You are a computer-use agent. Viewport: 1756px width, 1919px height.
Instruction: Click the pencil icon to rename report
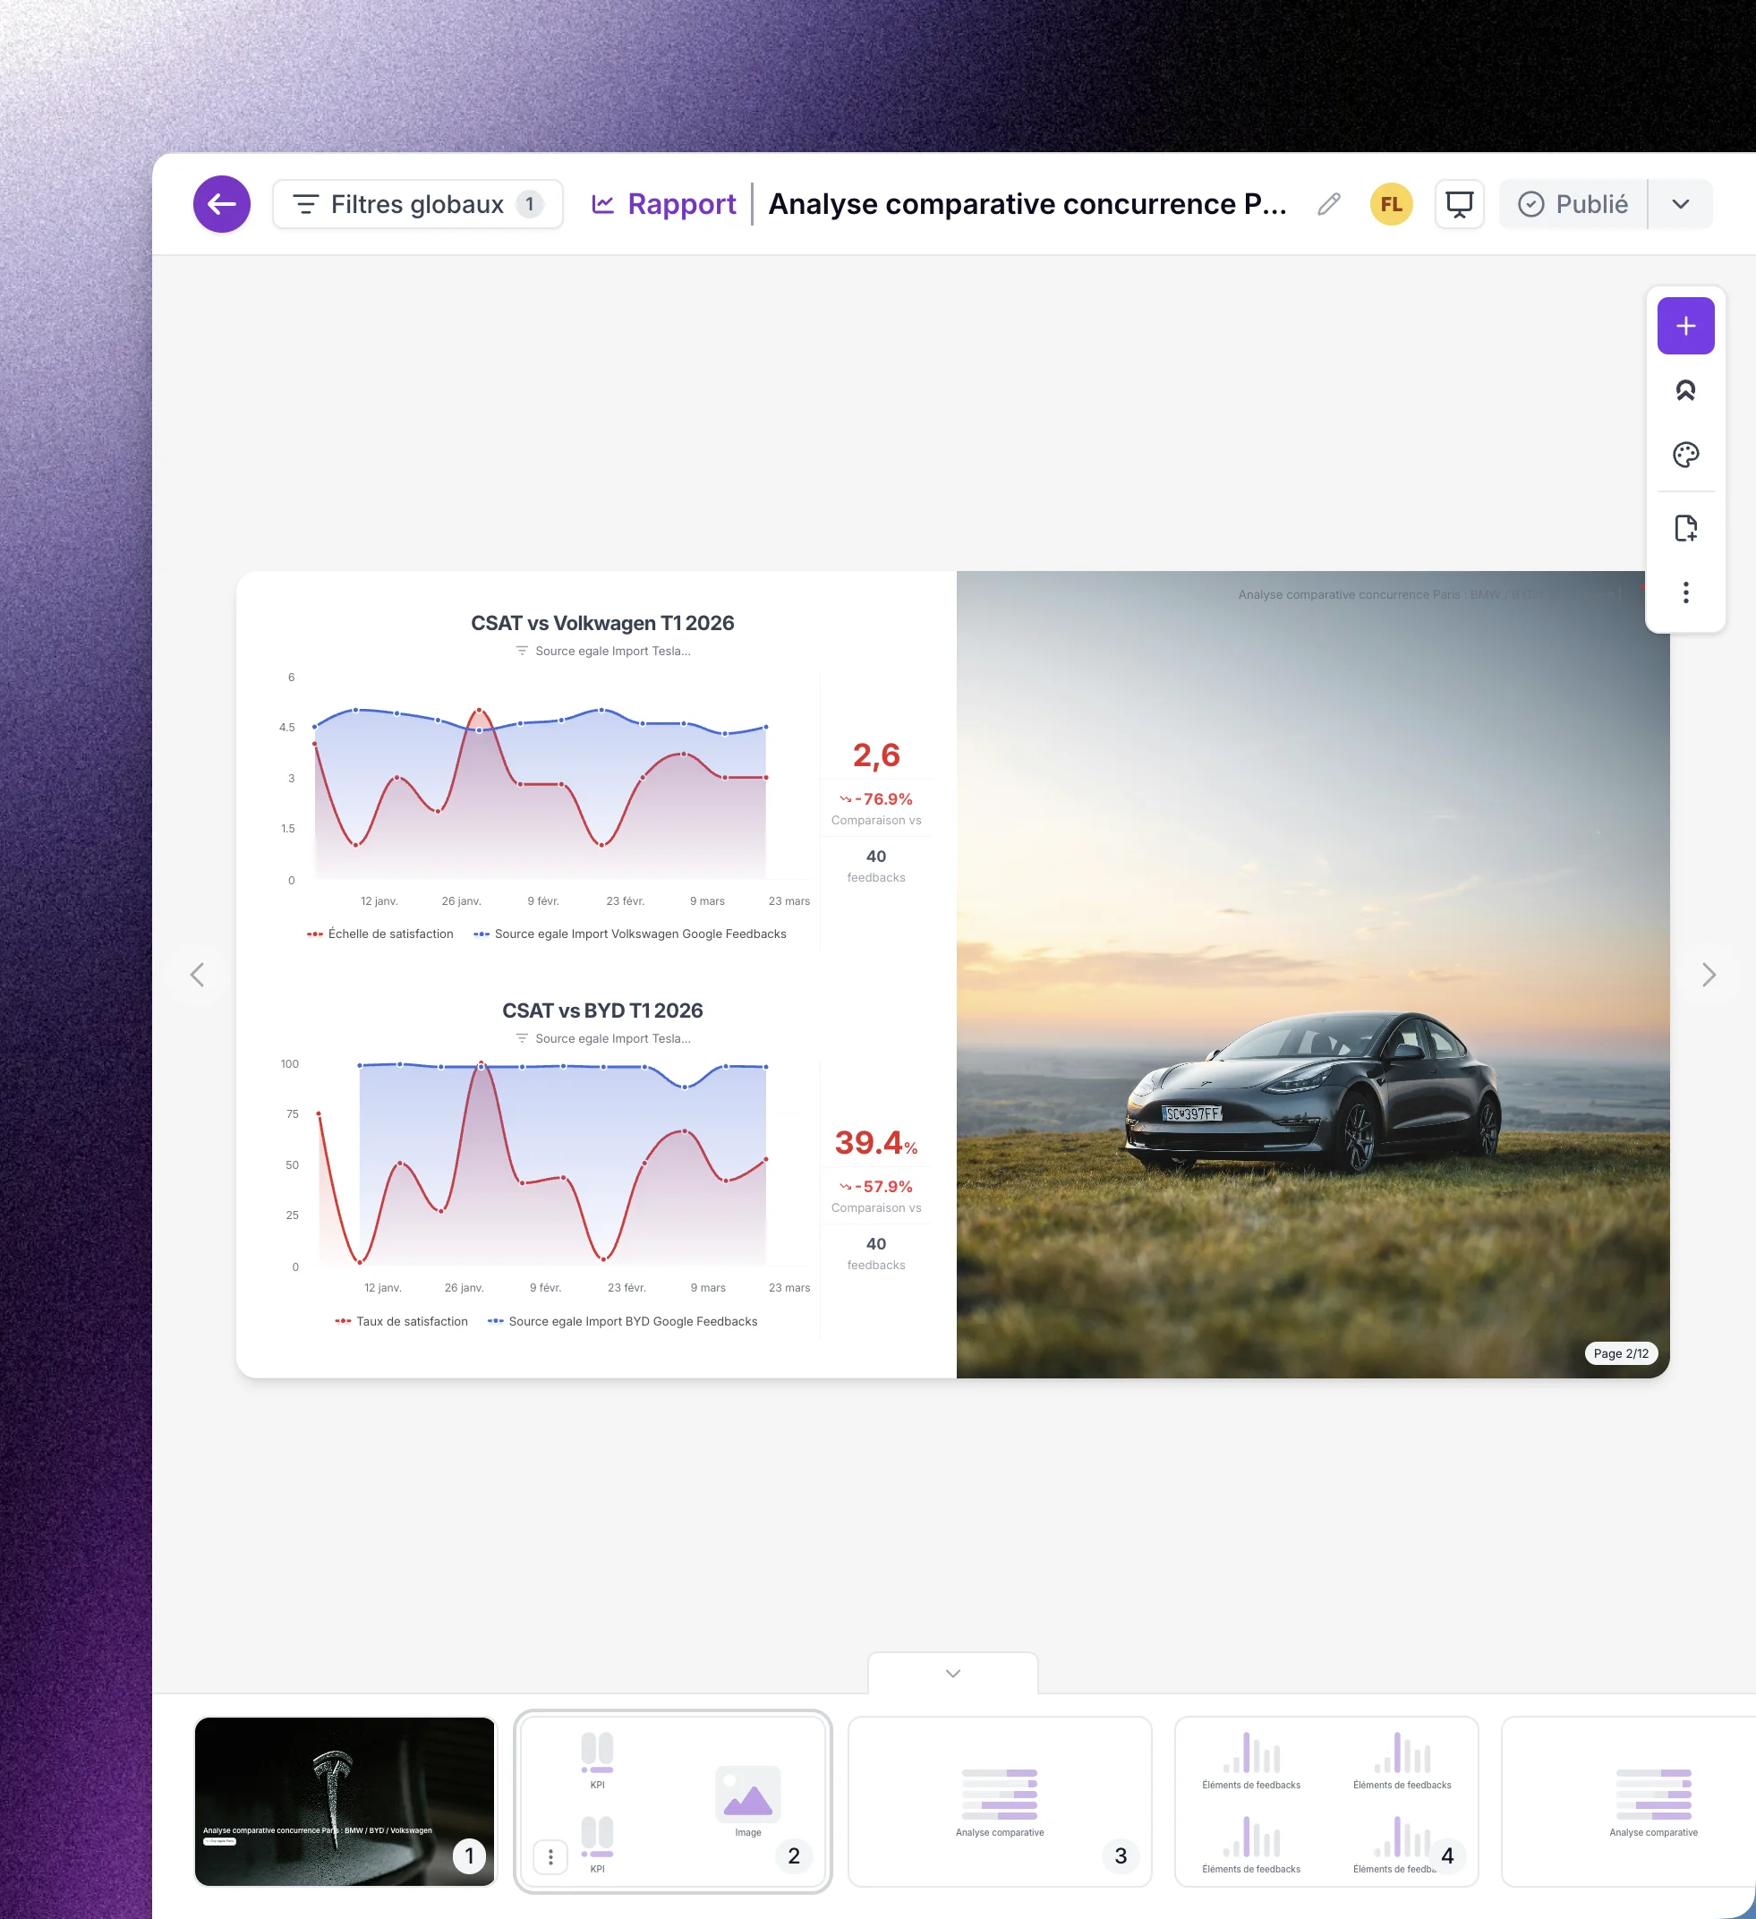[x=1329, y=204]
